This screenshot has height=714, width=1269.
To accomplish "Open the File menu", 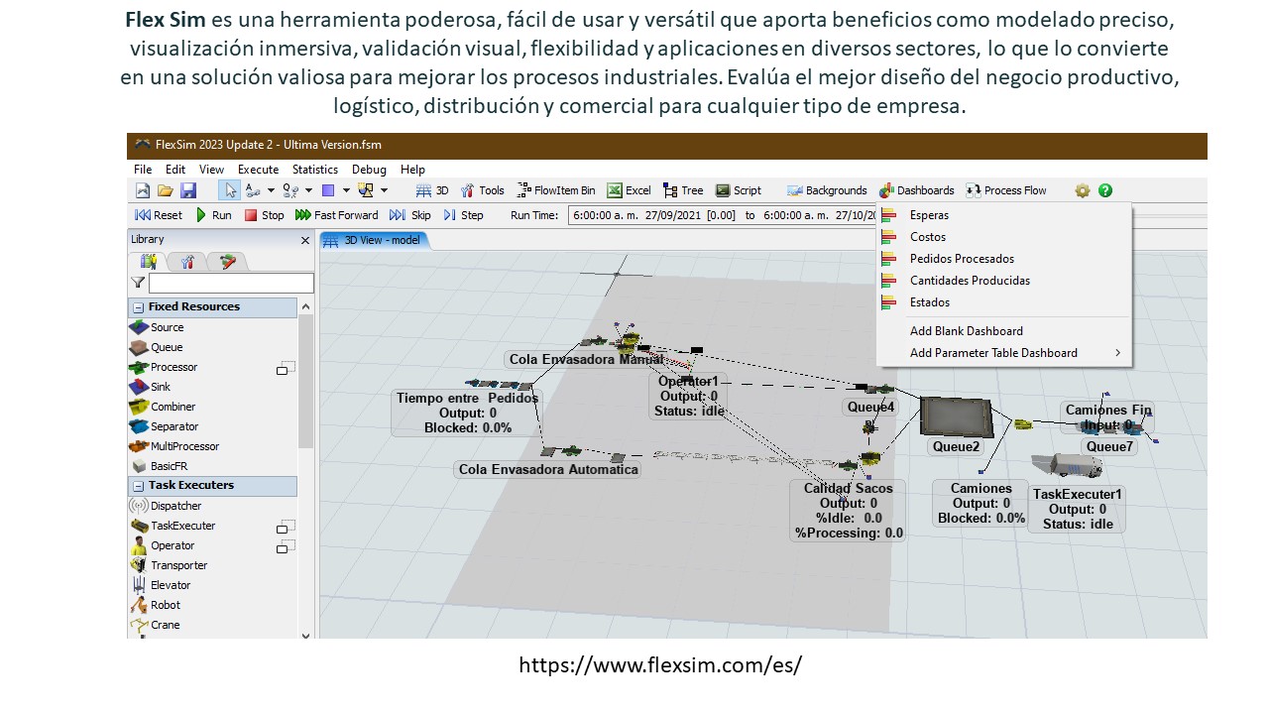I will 143,170.
